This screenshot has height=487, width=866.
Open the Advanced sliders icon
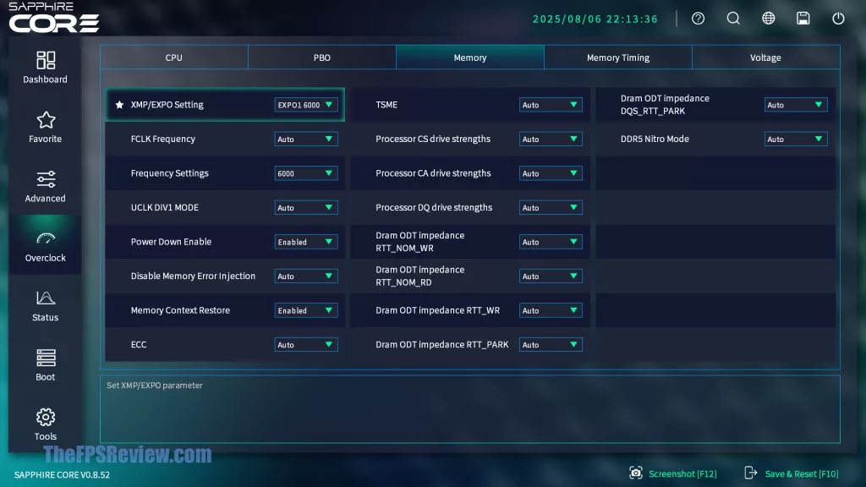(x=46, y=179)
